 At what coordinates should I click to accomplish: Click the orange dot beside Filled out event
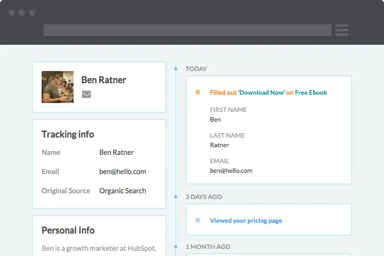[197, 93]
